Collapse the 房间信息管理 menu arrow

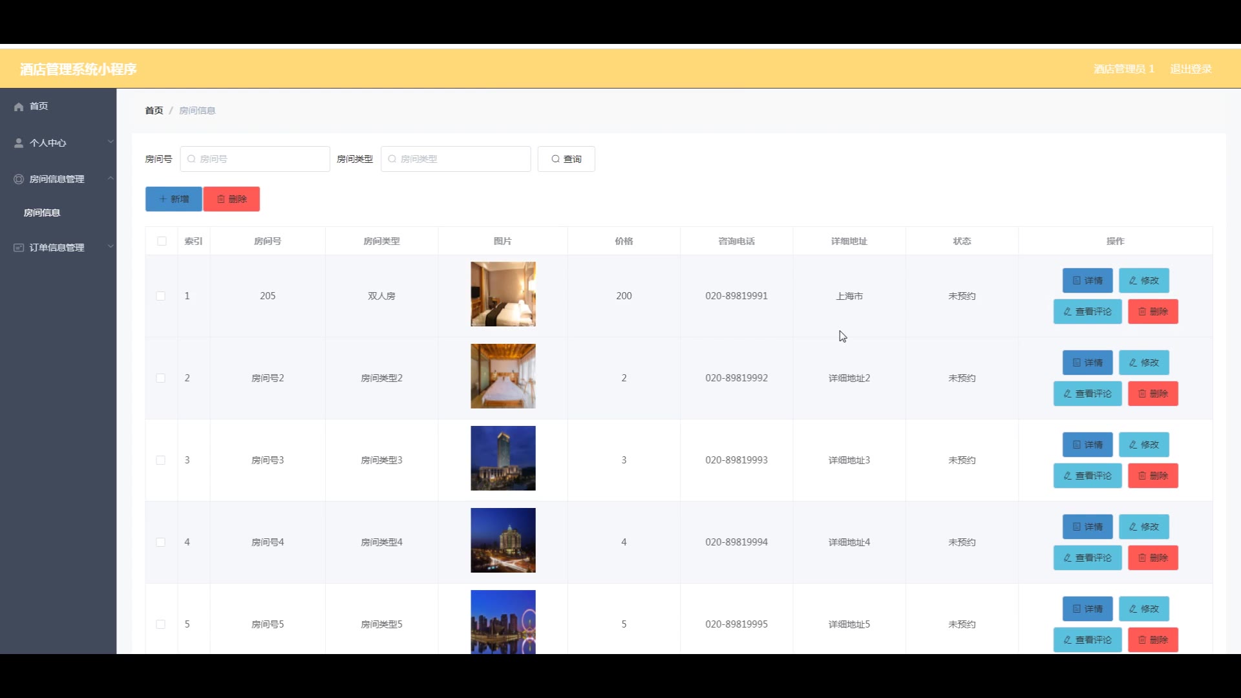111,178
